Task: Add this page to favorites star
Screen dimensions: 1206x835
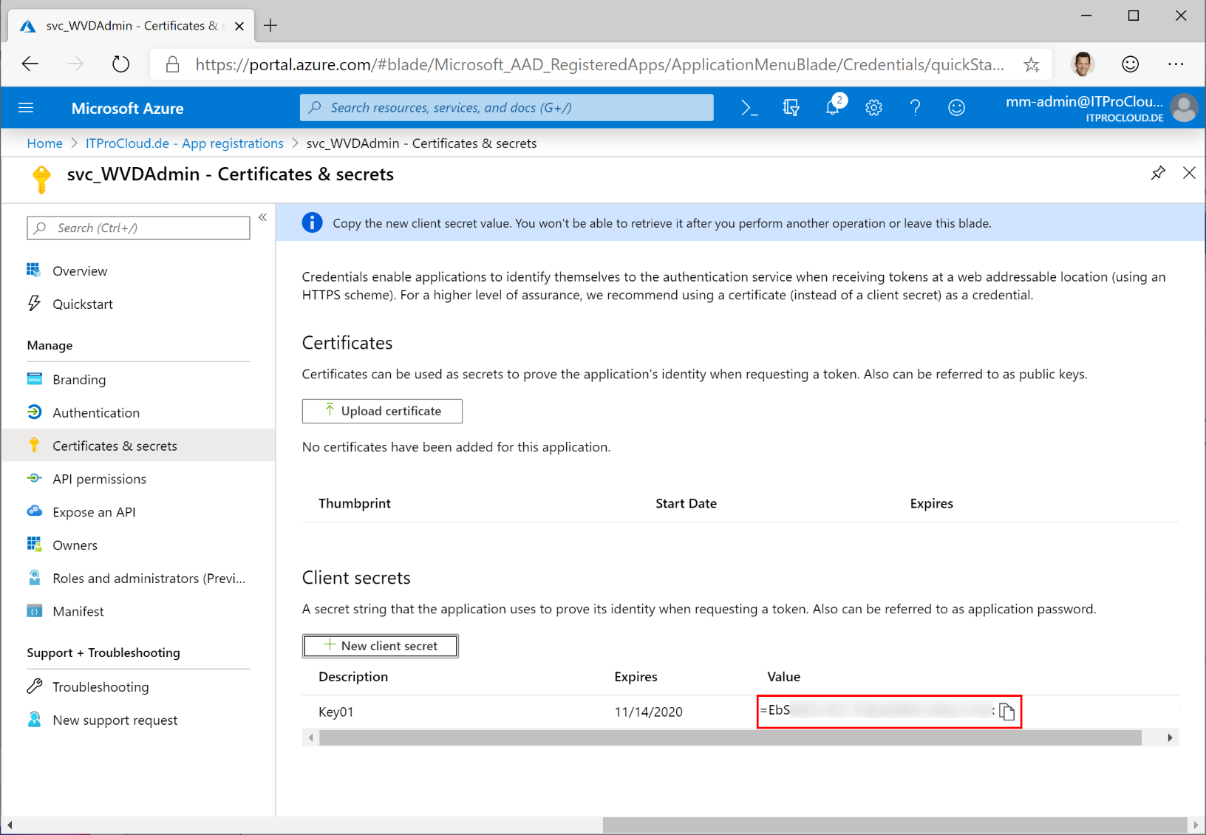Action: [1032, 65]
